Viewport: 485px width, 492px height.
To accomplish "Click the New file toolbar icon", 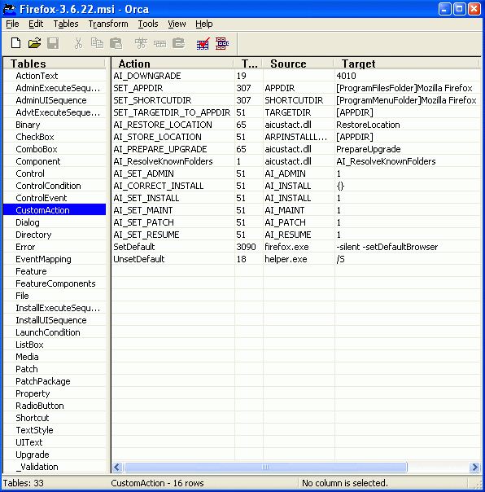I will (x=15, y=43).
